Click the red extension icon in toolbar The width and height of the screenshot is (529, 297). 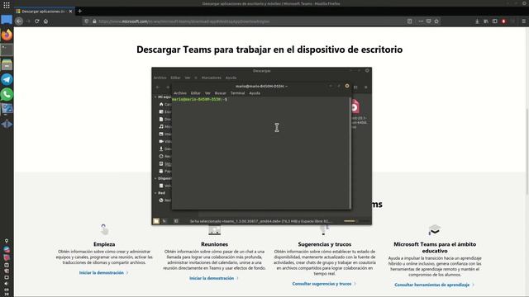click(503, 21)
